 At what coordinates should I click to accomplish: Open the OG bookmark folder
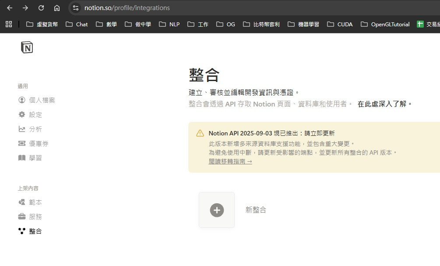[225, 24]
